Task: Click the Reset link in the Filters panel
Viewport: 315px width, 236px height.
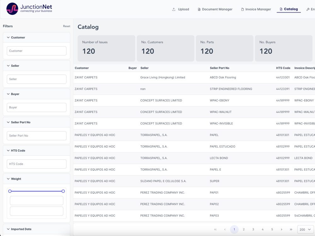Action: pyautogui.click(x=66, y=26)
